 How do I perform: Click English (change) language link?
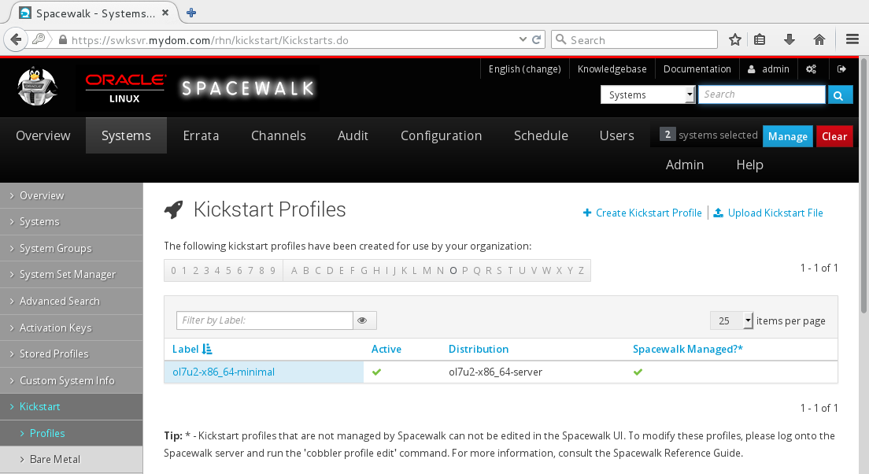click(x=524, y=69)
